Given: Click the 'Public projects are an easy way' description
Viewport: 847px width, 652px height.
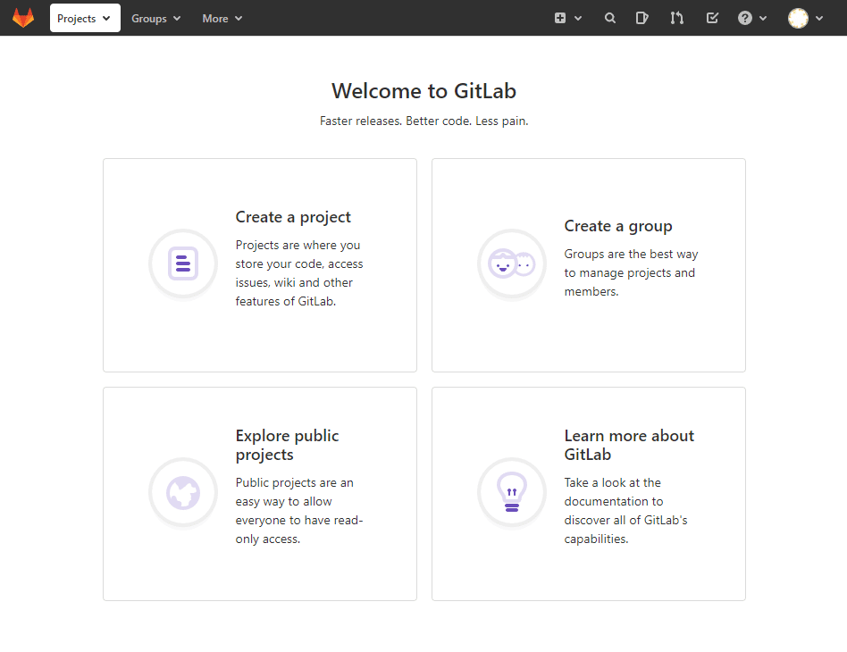Looking at the screenshot, I should 299,511.
